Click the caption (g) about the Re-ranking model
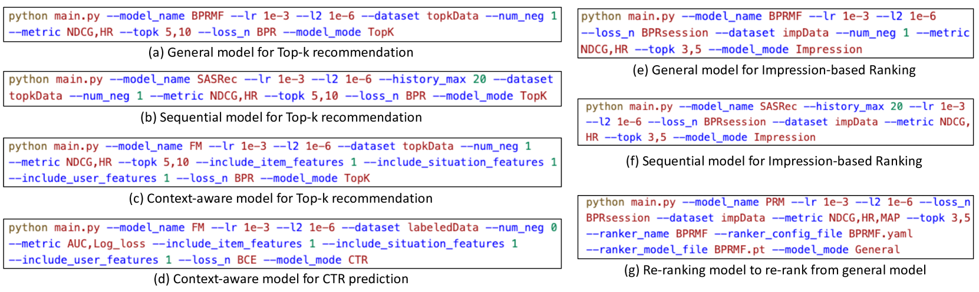This screenshot has height=292, width=979. (x=775, y=270)
